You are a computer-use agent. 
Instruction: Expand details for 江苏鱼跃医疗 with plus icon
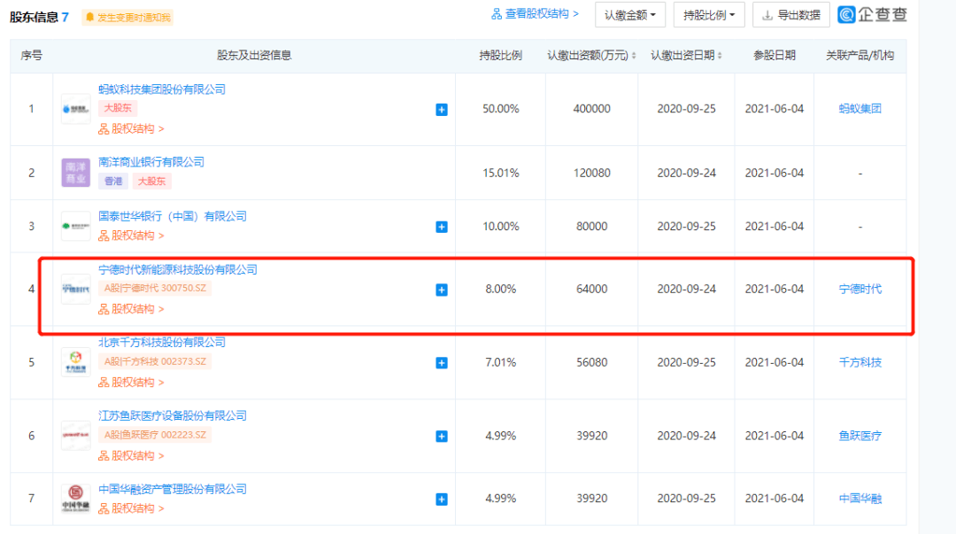(x=442, y=437)
